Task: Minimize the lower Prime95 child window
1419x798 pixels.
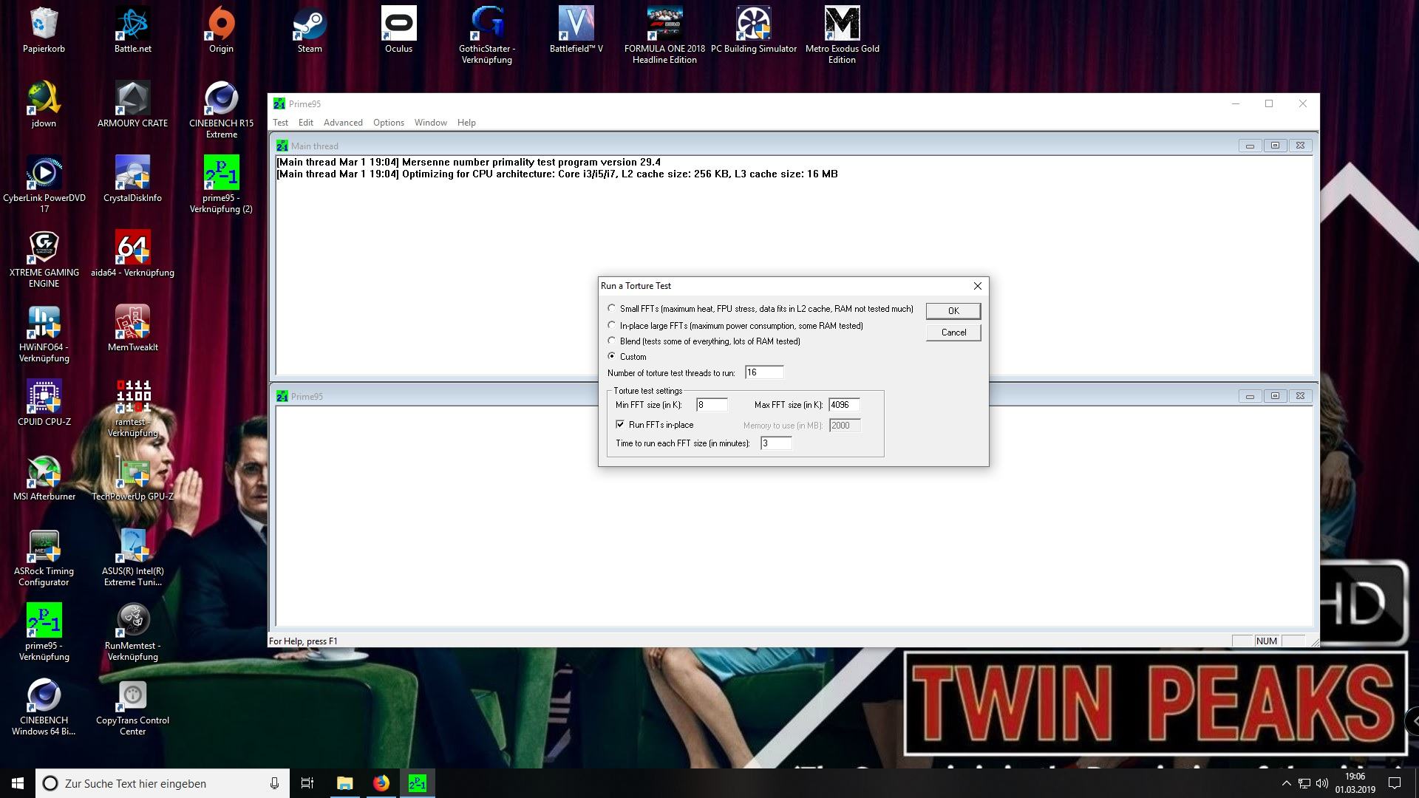Action: click(1250, 396)
